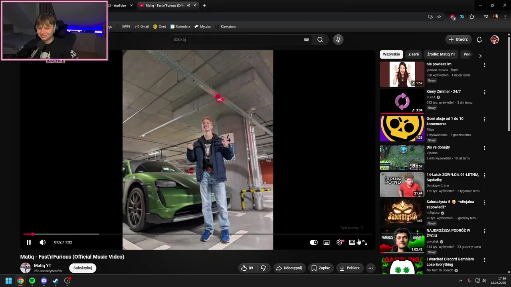Open options for 'Sabotażysta 5' video
The width and height of the screenshot is (511, 287).
[x=485, y=202]
